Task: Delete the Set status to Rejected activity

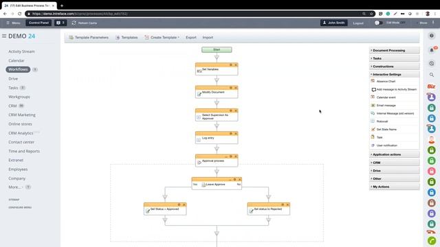Action: pos(287,204)
